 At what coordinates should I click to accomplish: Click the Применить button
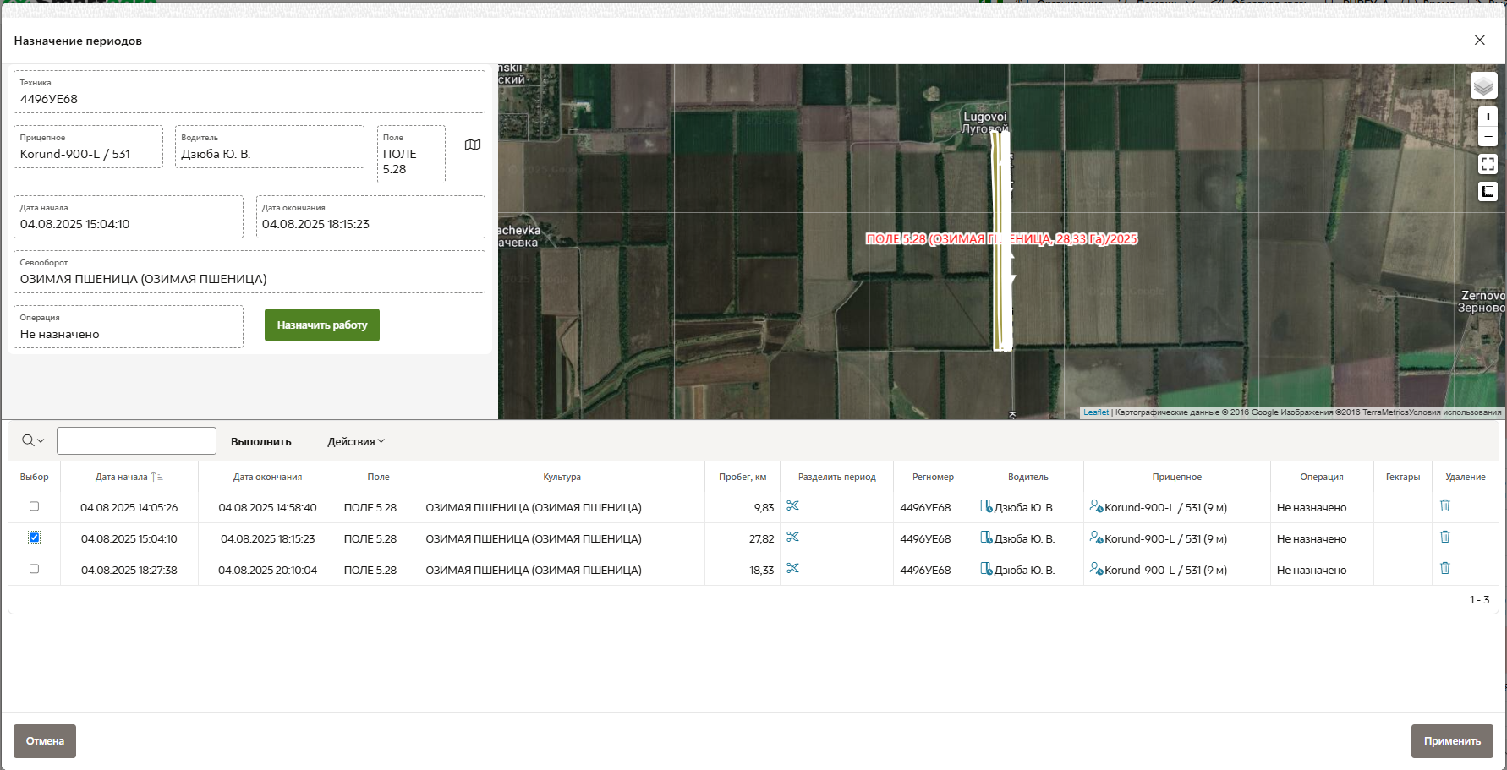point(1451,741)
